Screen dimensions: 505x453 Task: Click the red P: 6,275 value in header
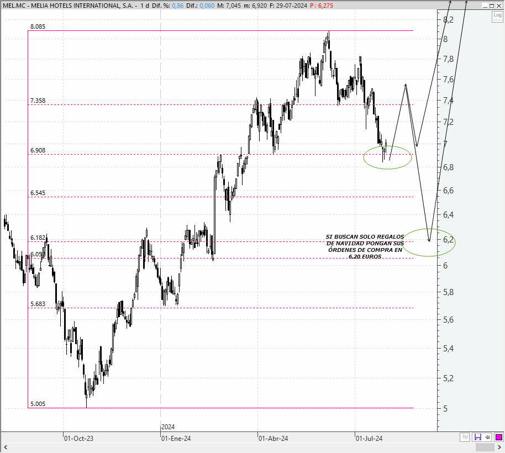point(322,6)
